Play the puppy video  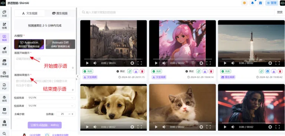point(87,127)
